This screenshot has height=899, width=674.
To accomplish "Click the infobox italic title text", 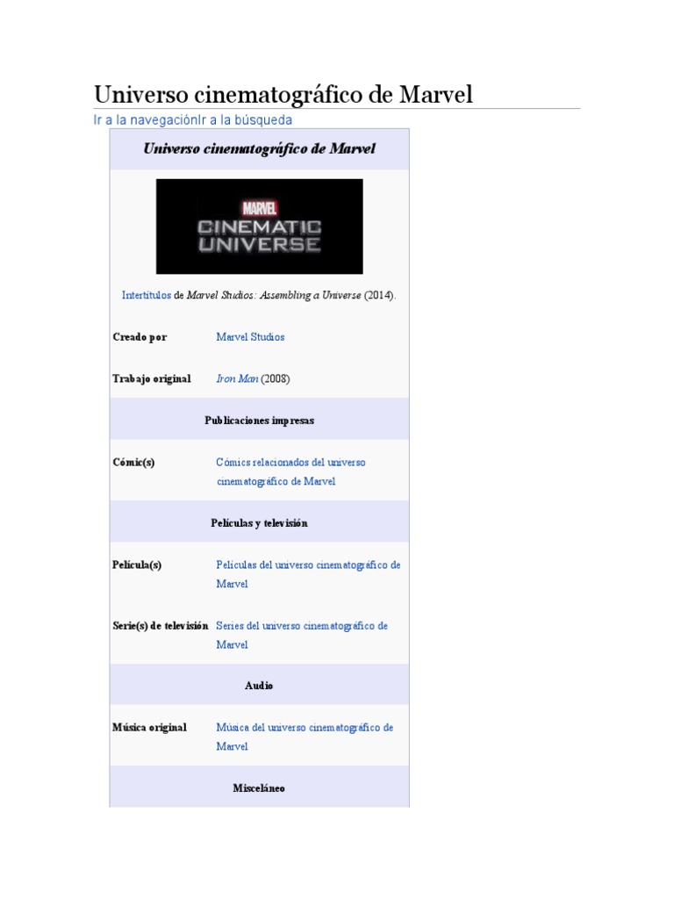I will click(259, 149).
